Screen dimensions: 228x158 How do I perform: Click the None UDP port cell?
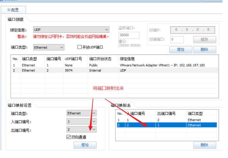[69, 65]
